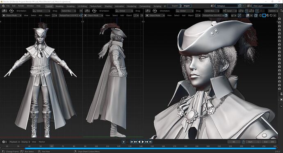Jump to the previous keyframe
This screenshot has width=283, height=153.
[135, 142]
